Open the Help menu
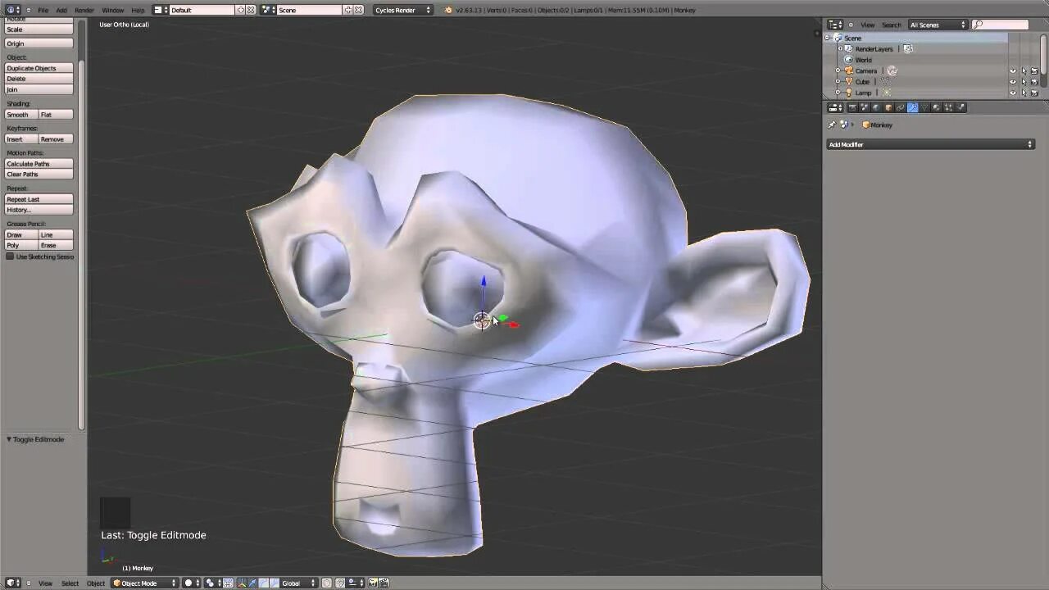 138,10
